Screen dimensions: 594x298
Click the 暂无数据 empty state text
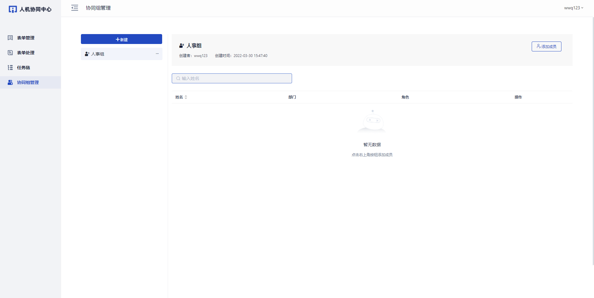(372, 145)
